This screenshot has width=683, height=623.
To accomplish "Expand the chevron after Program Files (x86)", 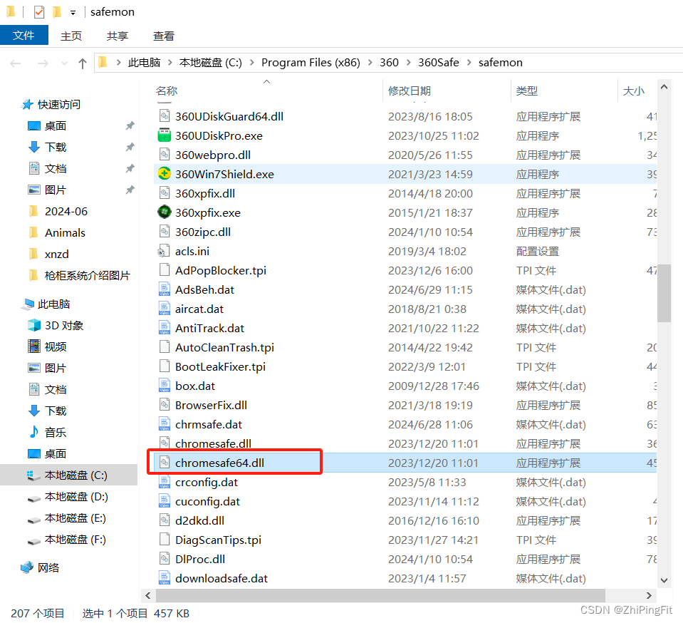I will 370,63.
